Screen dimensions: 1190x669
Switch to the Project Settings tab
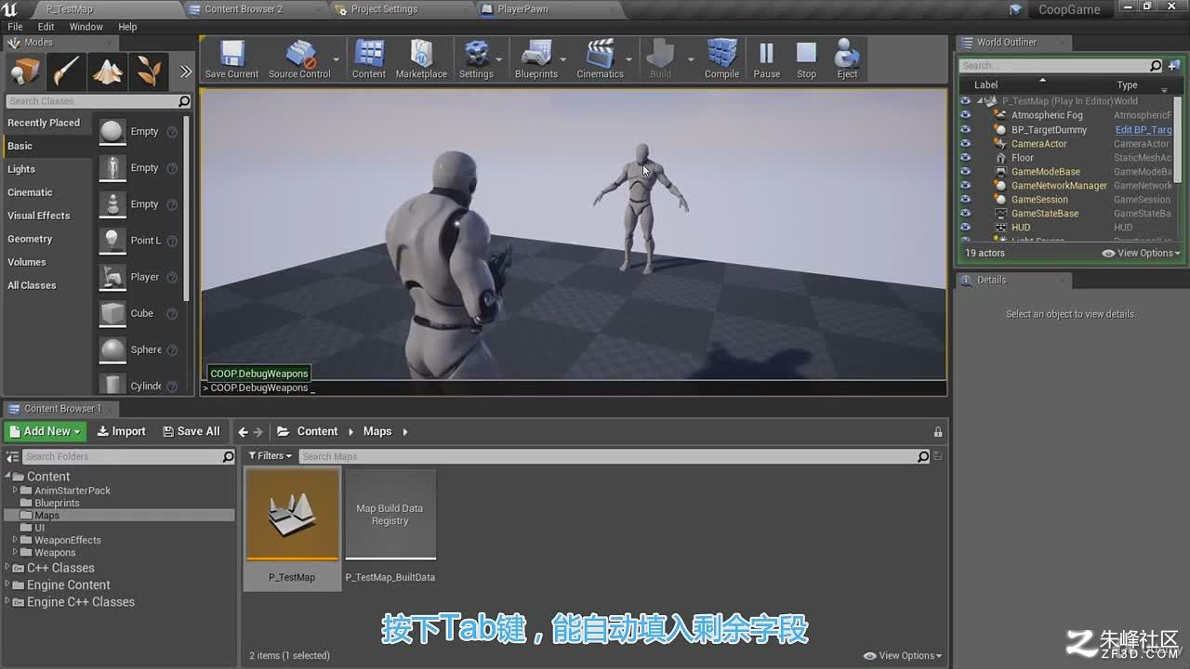pyautogui.click(x=384, y=9)
